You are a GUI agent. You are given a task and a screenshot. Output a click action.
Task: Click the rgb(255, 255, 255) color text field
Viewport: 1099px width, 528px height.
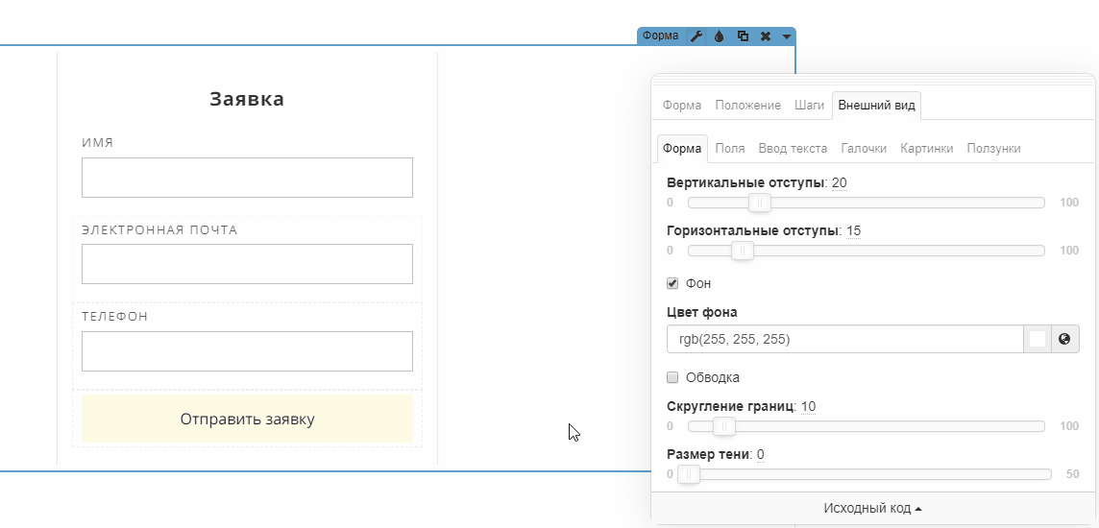844,340
